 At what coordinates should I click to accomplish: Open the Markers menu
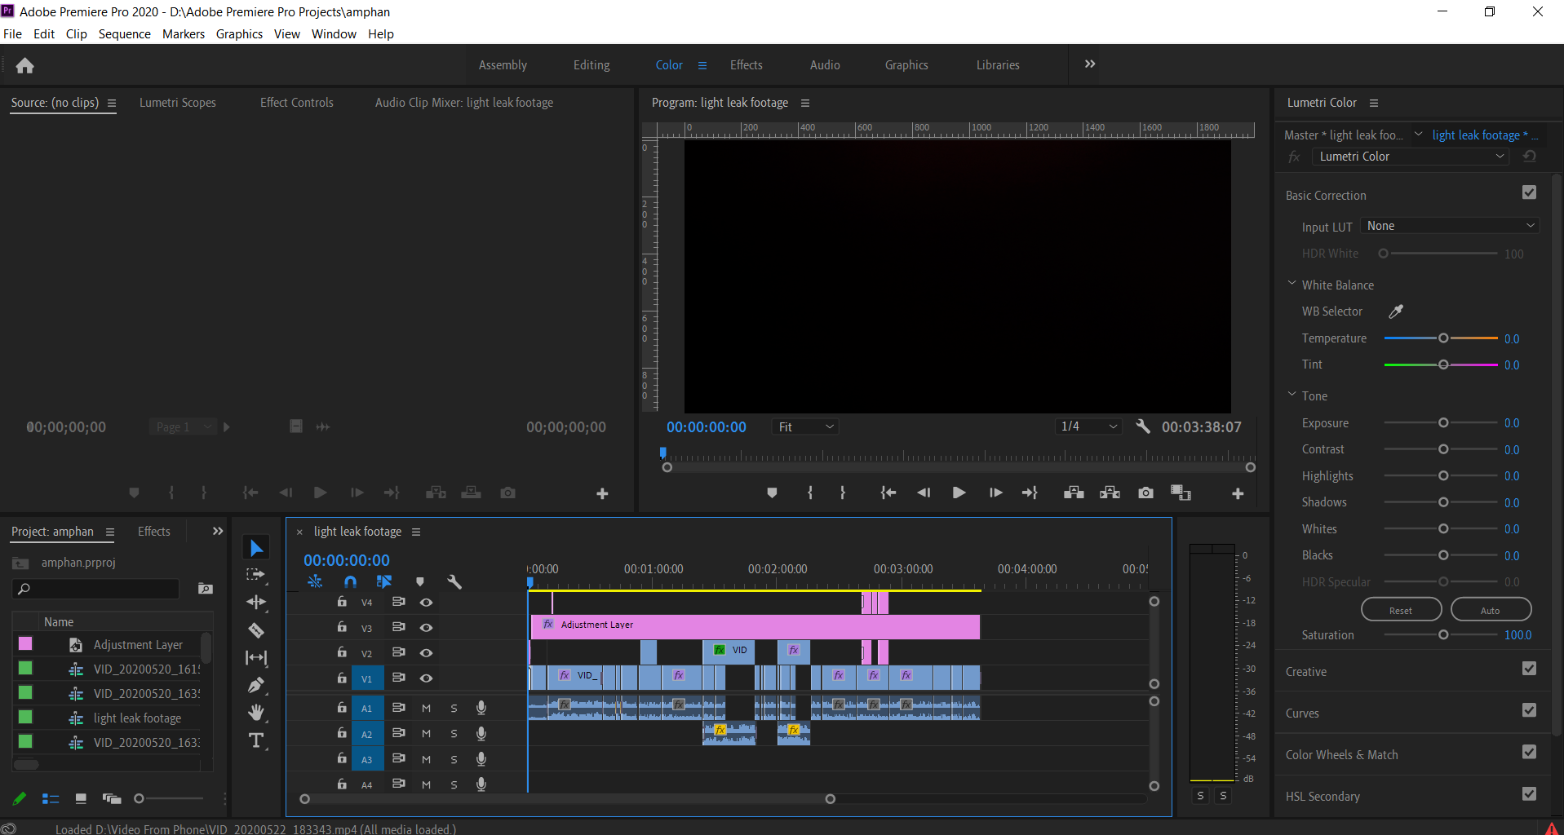click(184, 34)
